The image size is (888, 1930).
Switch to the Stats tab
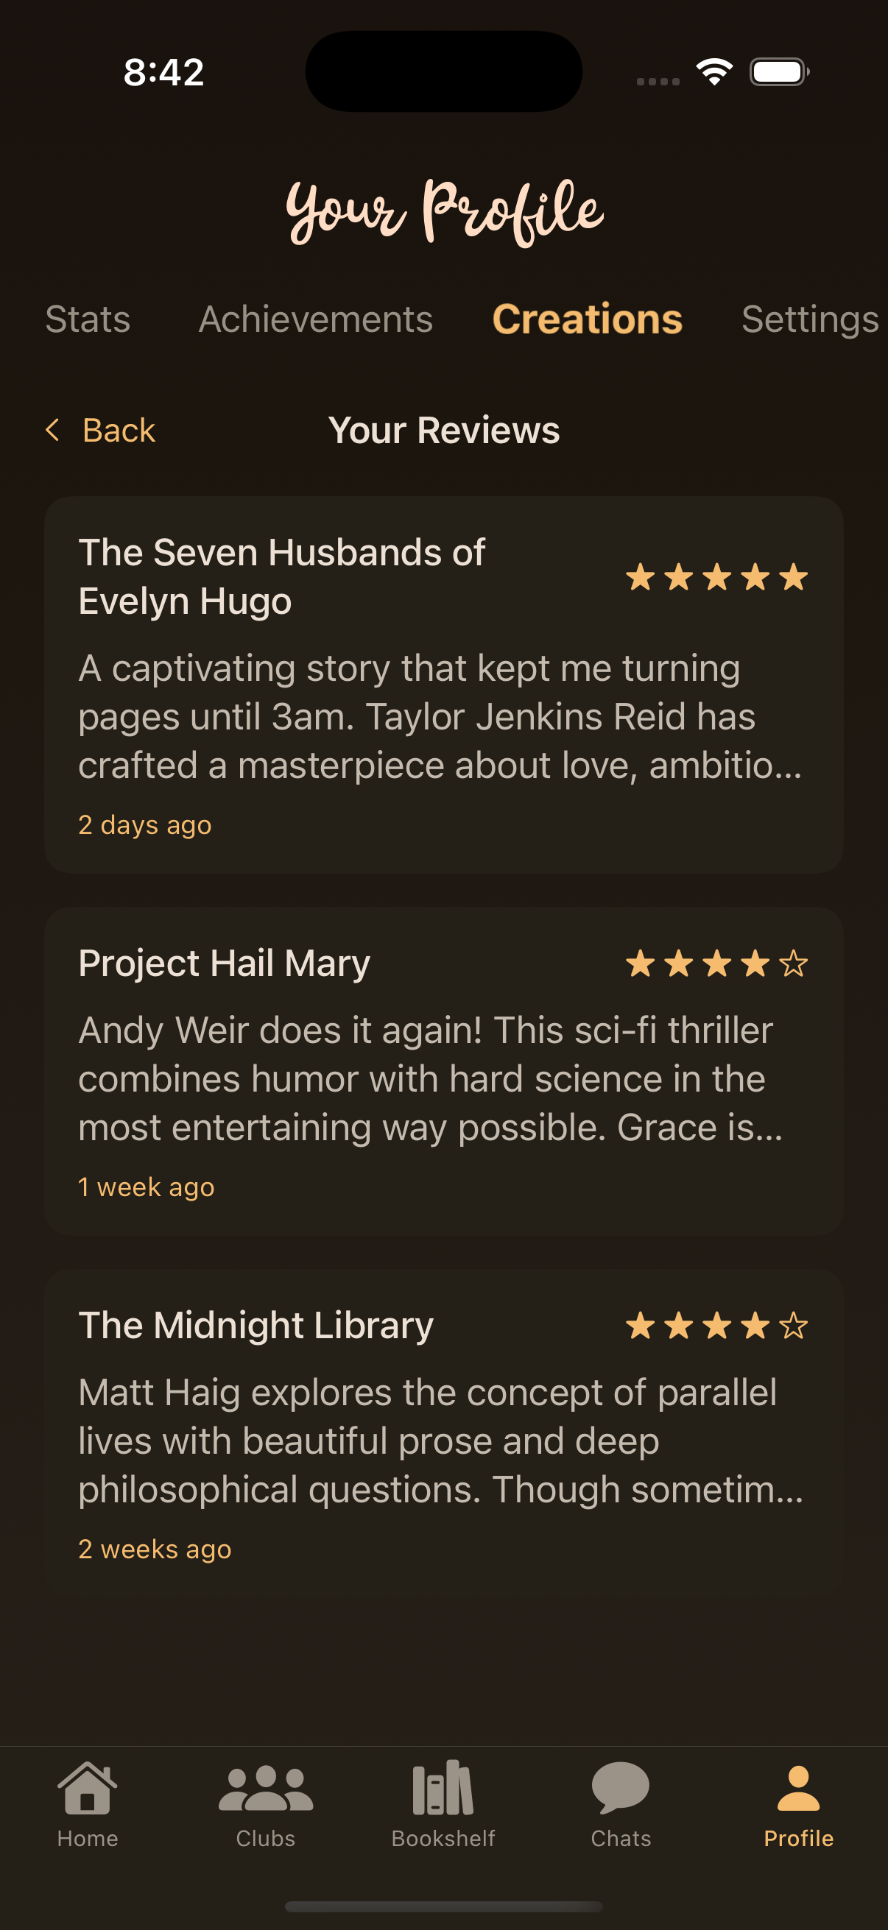click(88, 319)
